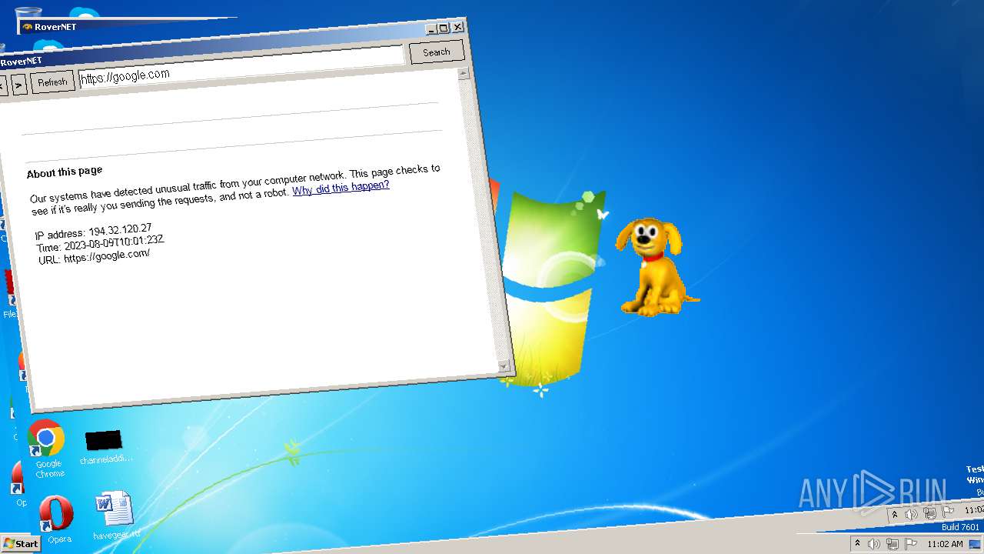Image resolution: width=984 pixels, height=554 pixels.
Task: Click the Refresh button in RoverNET
Action: tap(52, 82)
